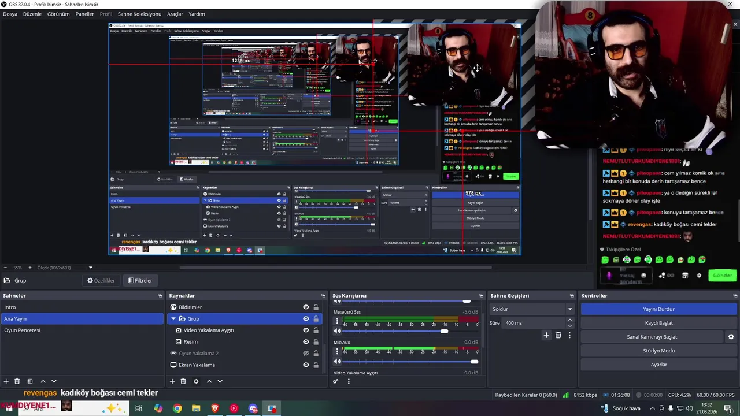
Task: Click Sanal Kamerayı Başlat button
Action: 652,337
